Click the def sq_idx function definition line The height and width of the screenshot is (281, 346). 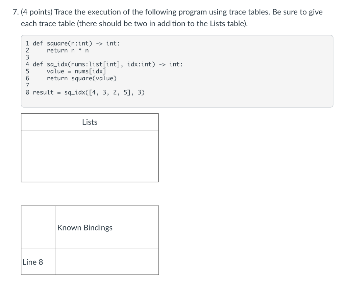tap(104, 64)
